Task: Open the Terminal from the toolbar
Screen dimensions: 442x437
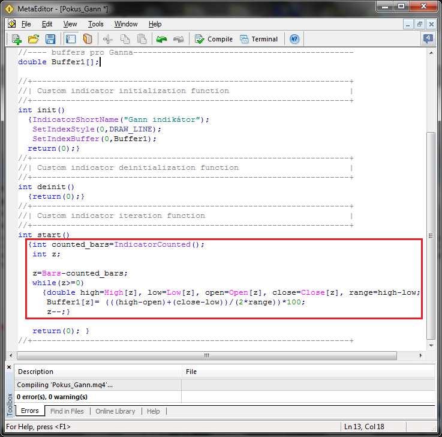Action: (258, 39)
